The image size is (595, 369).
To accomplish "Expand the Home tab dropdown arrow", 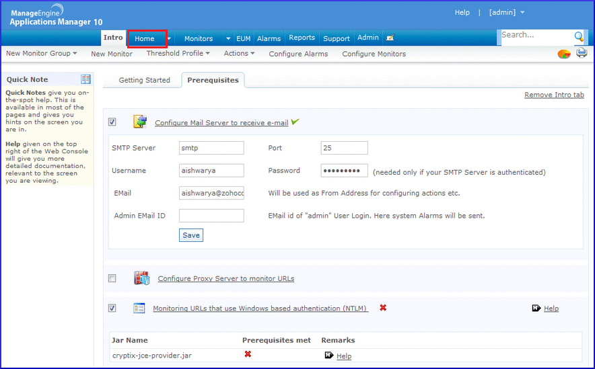I will click(169, 38).
